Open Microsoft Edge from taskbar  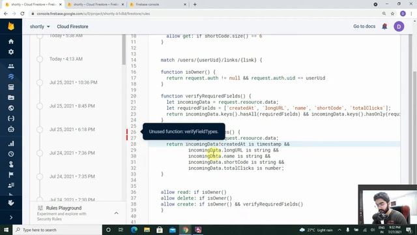(x=134, y=230)
